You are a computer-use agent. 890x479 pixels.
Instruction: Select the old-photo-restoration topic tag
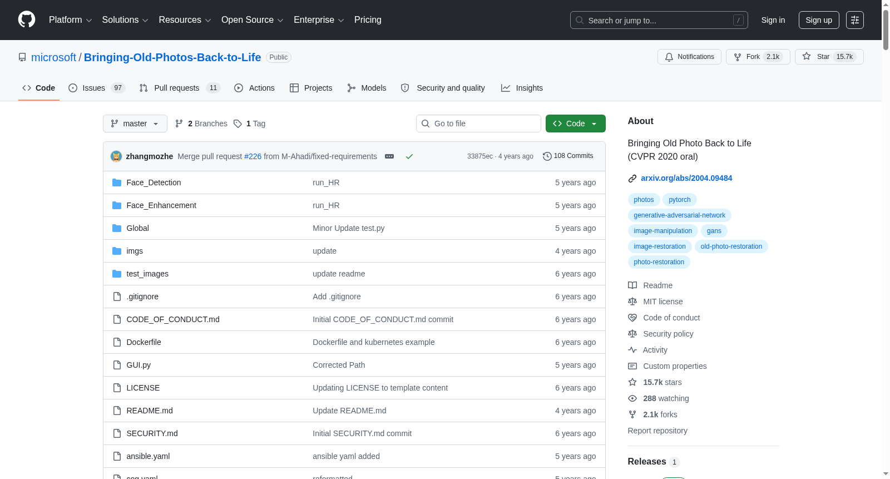pyautogui.click(x=731, y=246)
